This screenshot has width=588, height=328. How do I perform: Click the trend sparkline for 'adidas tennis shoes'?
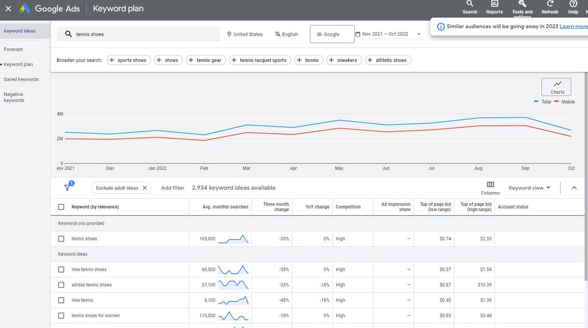pos(233,285)
